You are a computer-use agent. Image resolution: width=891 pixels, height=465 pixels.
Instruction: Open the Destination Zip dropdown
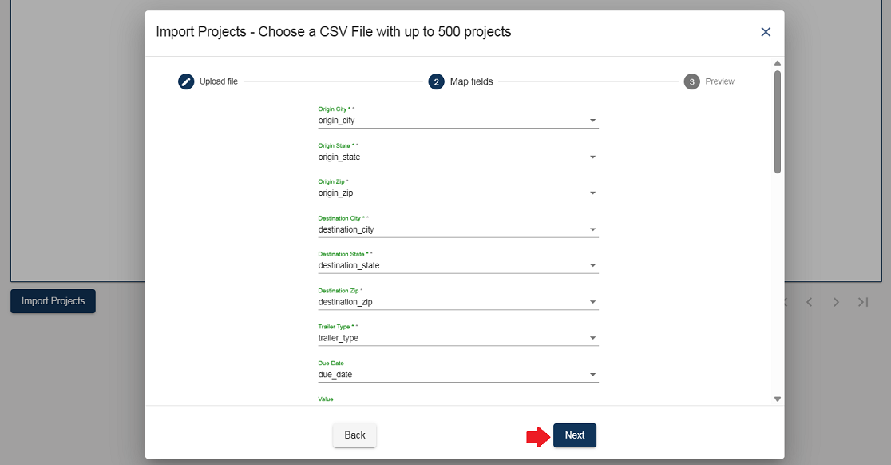point(592,302)
